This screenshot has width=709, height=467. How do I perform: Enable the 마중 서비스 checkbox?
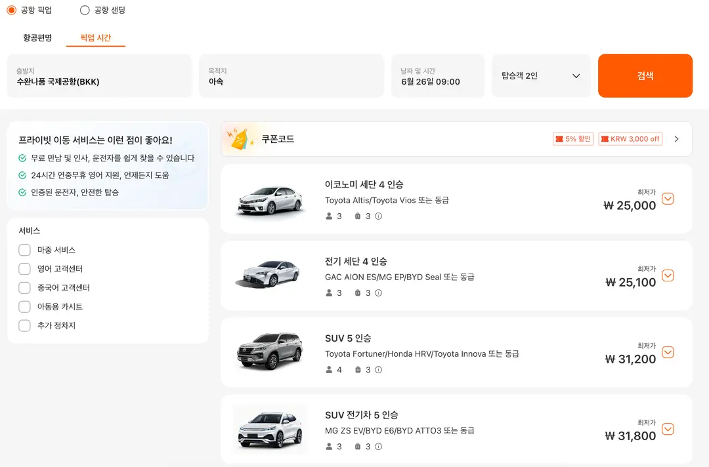[24, 250]
